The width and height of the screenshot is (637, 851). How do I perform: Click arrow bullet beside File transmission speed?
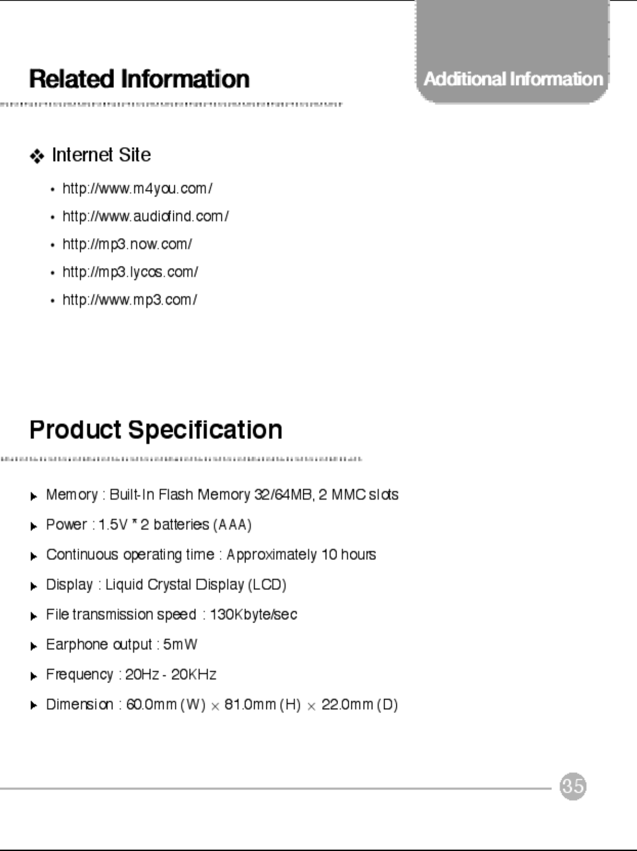34,616
